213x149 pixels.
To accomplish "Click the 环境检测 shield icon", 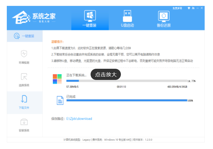I will (x=24, y=54).
